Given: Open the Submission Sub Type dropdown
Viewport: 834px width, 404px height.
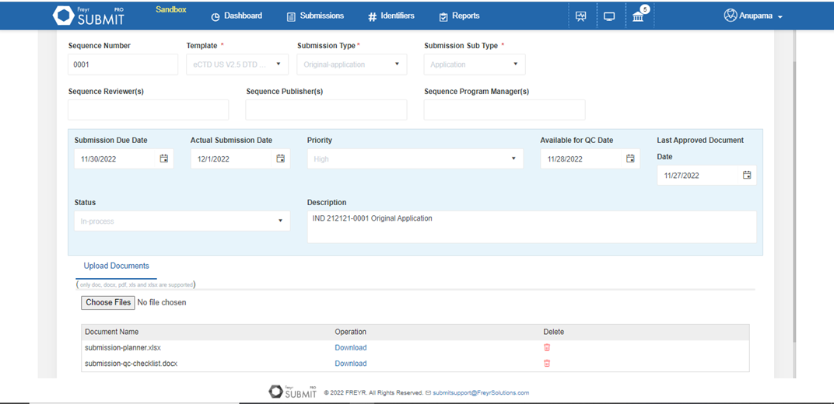Looking at the screenshot, I should (x=475, y=64).
